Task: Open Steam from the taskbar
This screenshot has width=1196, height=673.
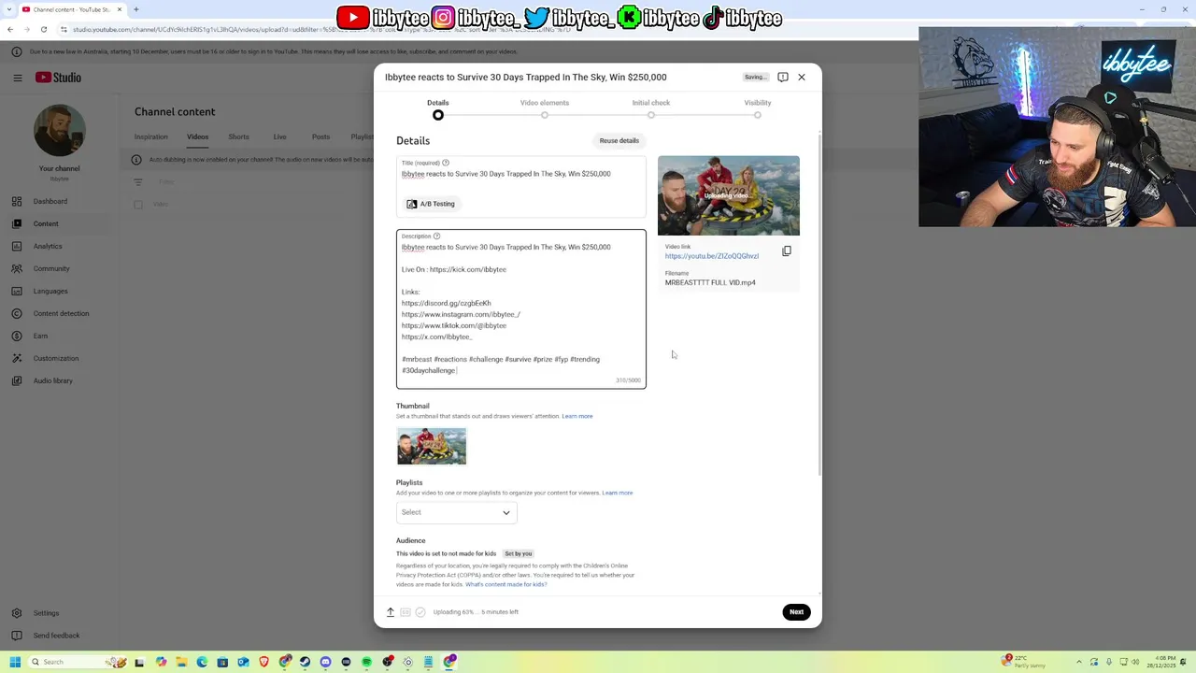Action: (305, 662)
